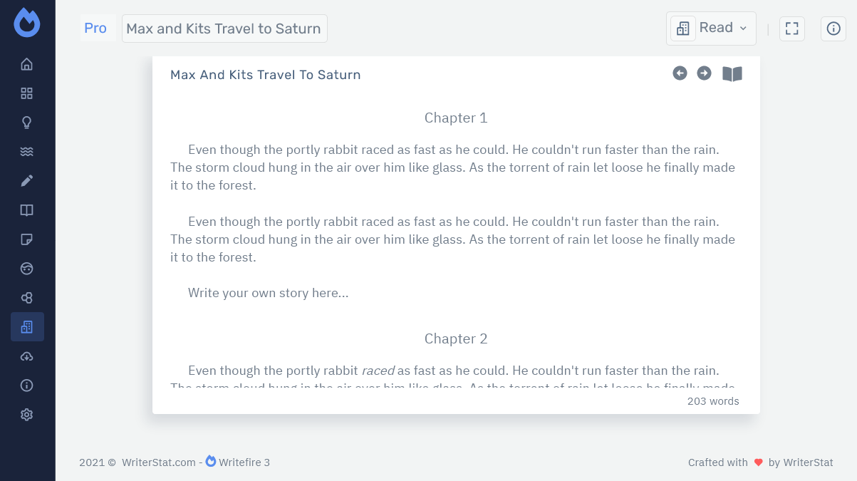Open the settings gear icon

(x=27, y=415)
